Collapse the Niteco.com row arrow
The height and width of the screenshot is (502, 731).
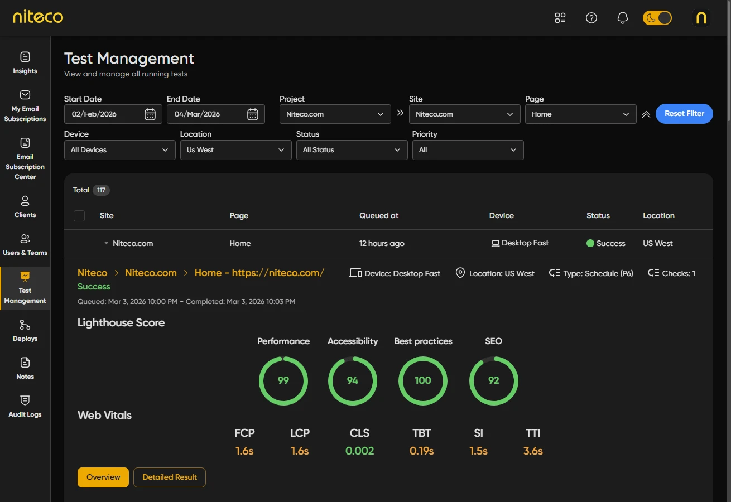(x=106, y=244)
